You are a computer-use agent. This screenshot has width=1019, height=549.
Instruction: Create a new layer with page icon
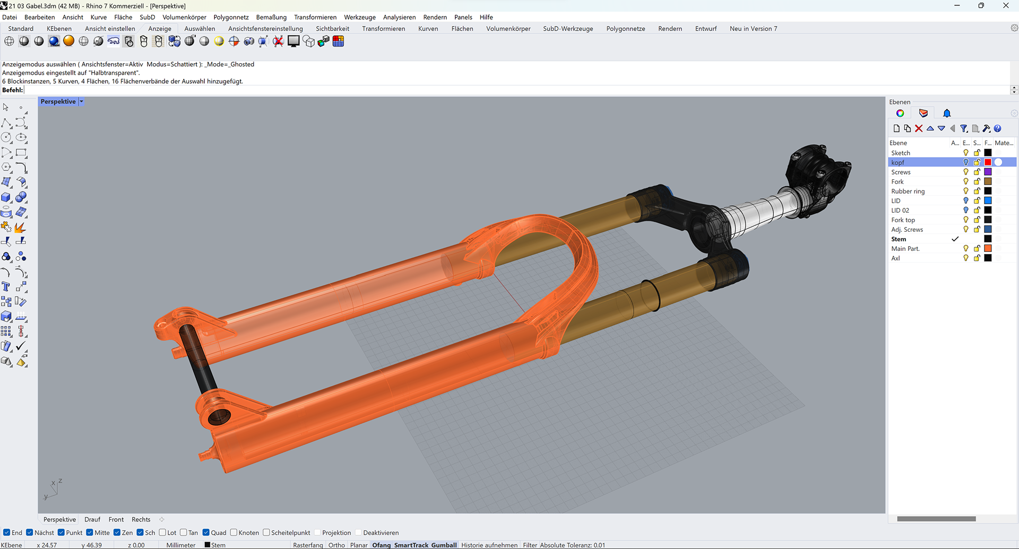pos(896,128)
